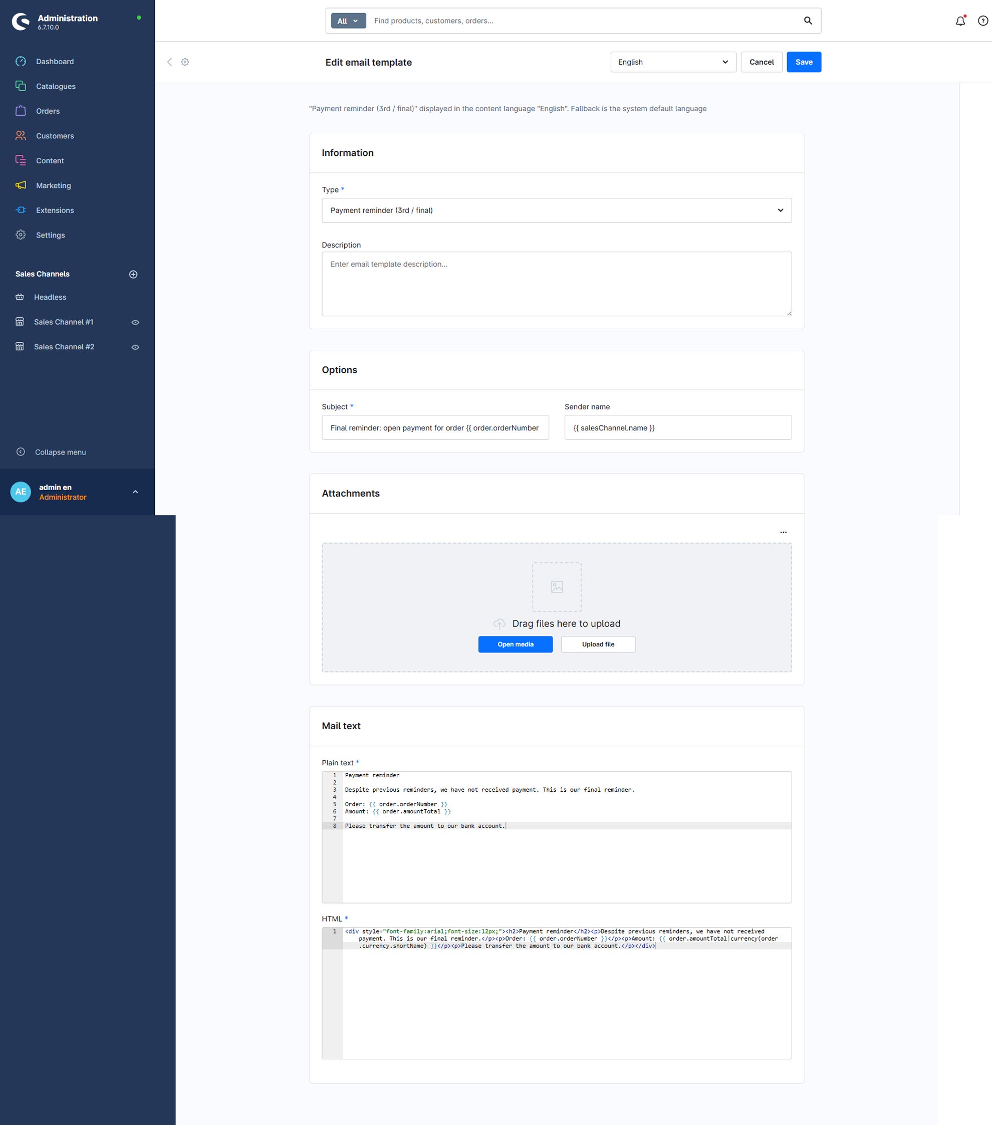Click the Sales Channel #2 storefront icon
This screenshot has height=1125, width=992.
click(20, 346)
